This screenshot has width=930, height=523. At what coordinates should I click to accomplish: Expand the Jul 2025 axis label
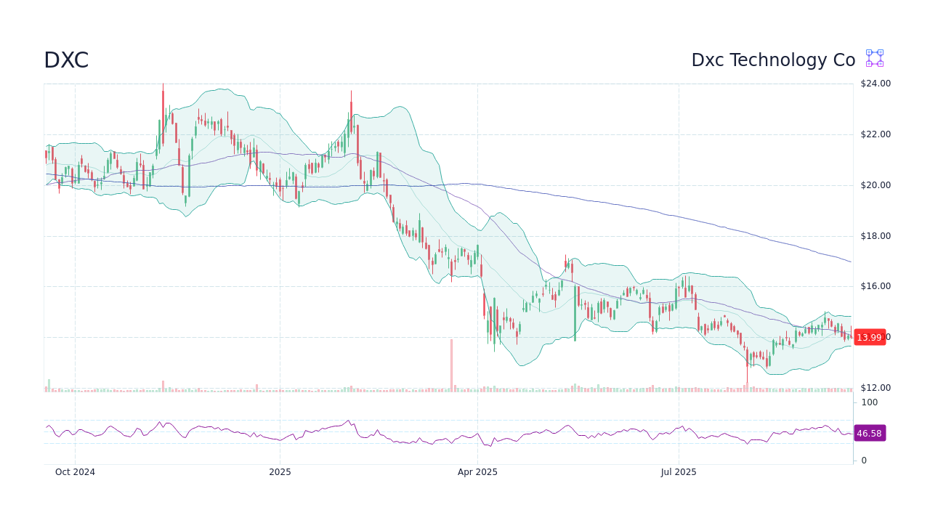[678, 472]
